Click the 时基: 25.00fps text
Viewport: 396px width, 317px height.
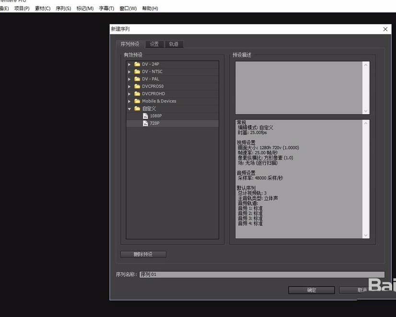[252, 132]
